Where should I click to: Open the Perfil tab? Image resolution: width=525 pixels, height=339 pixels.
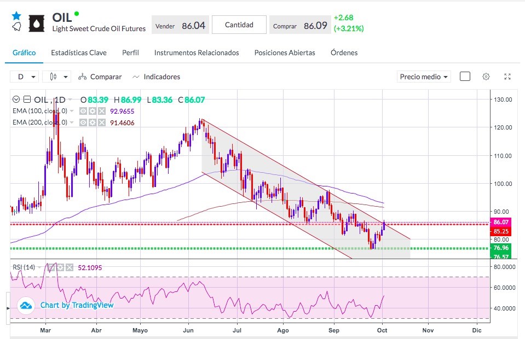click(130, 52)
